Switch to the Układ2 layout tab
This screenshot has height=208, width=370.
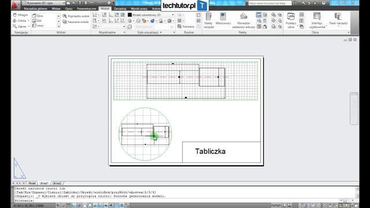57,183
